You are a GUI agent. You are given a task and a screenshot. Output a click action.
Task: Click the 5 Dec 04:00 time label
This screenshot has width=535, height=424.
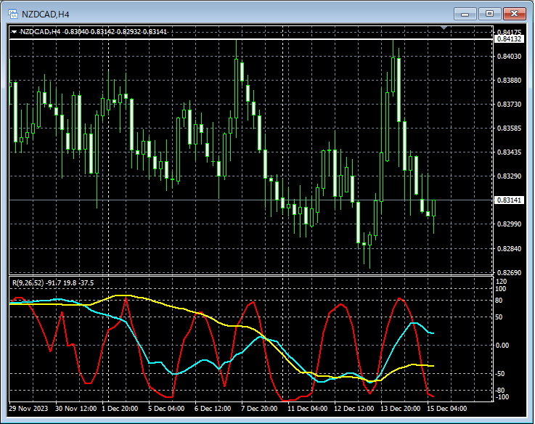[x=166, y=409]
